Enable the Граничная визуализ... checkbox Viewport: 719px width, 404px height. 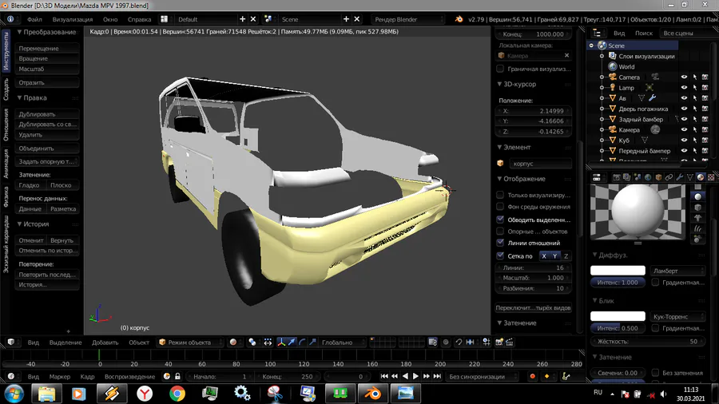click(500, 69)
